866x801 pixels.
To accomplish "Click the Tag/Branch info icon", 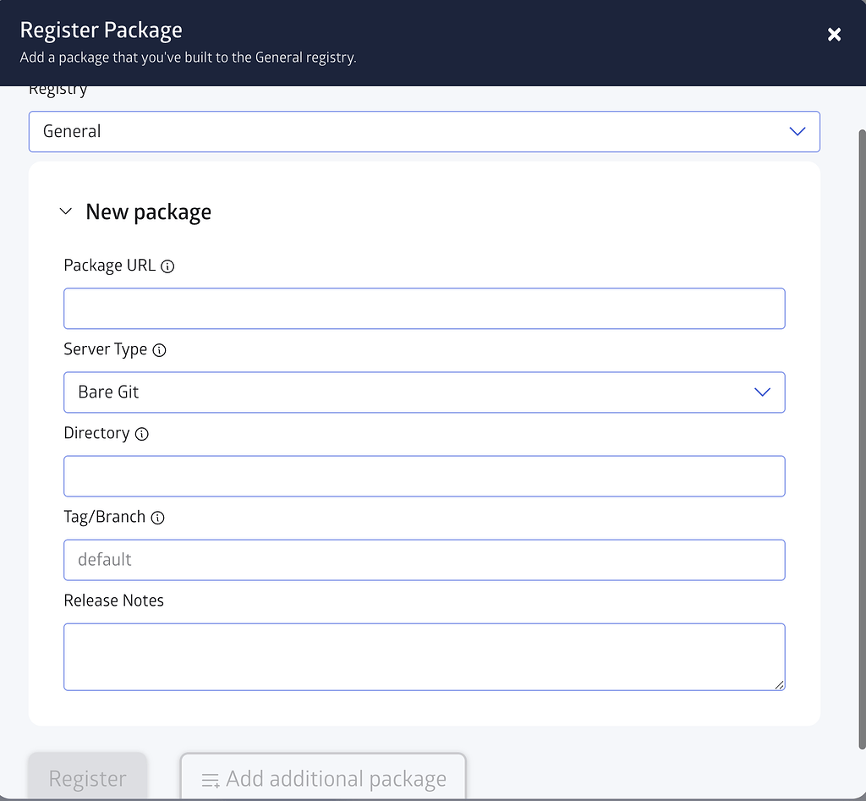I will (158, 518).
